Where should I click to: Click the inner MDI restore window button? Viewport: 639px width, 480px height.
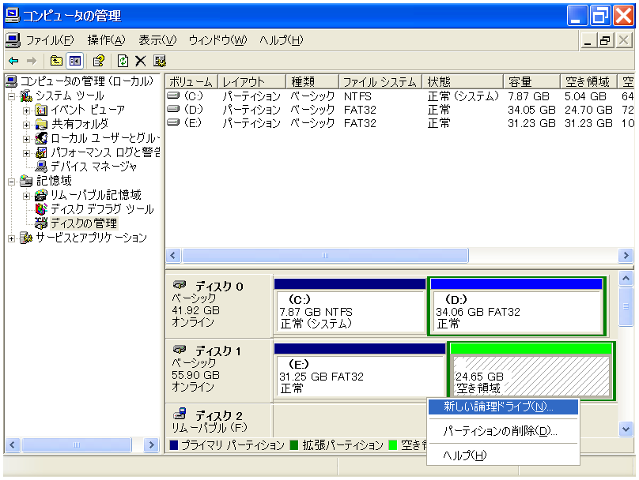605,41
